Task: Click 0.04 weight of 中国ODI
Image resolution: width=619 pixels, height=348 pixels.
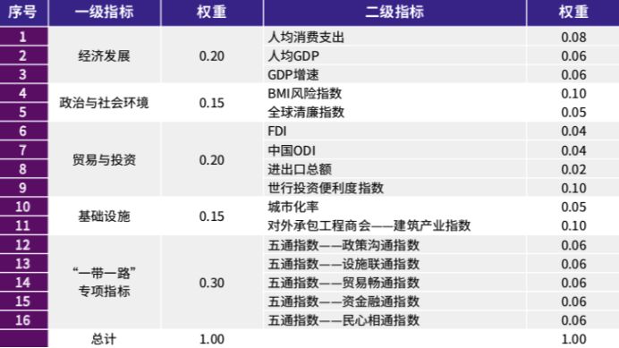Action: [573, 150]
